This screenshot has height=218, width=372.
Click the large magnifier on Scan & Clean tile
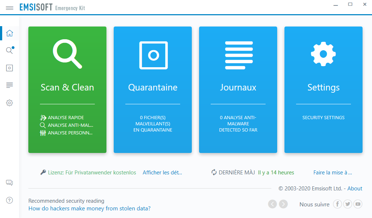click(67, 54)
